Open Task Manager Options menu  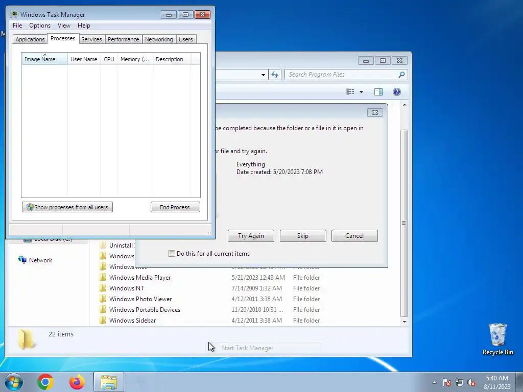click(40, 26)
